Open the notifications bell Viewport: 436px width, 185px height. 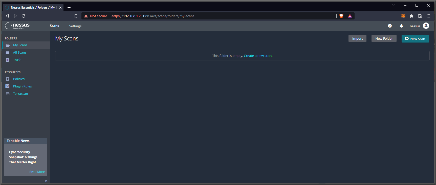pos(401,26)
